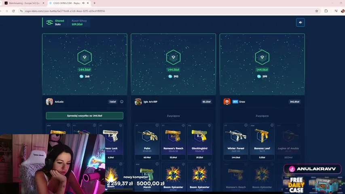Focus the csgo-skins.com address bar URL
This screenshot has height=194, width=345.
pos(65,11)
